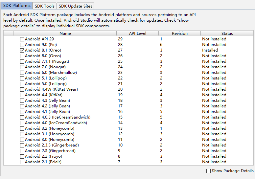The height and width of the screenshot is (179, 255).
Task: Select the 'Android 8.0 (Oreo)' row name
Action: [43, 56]
